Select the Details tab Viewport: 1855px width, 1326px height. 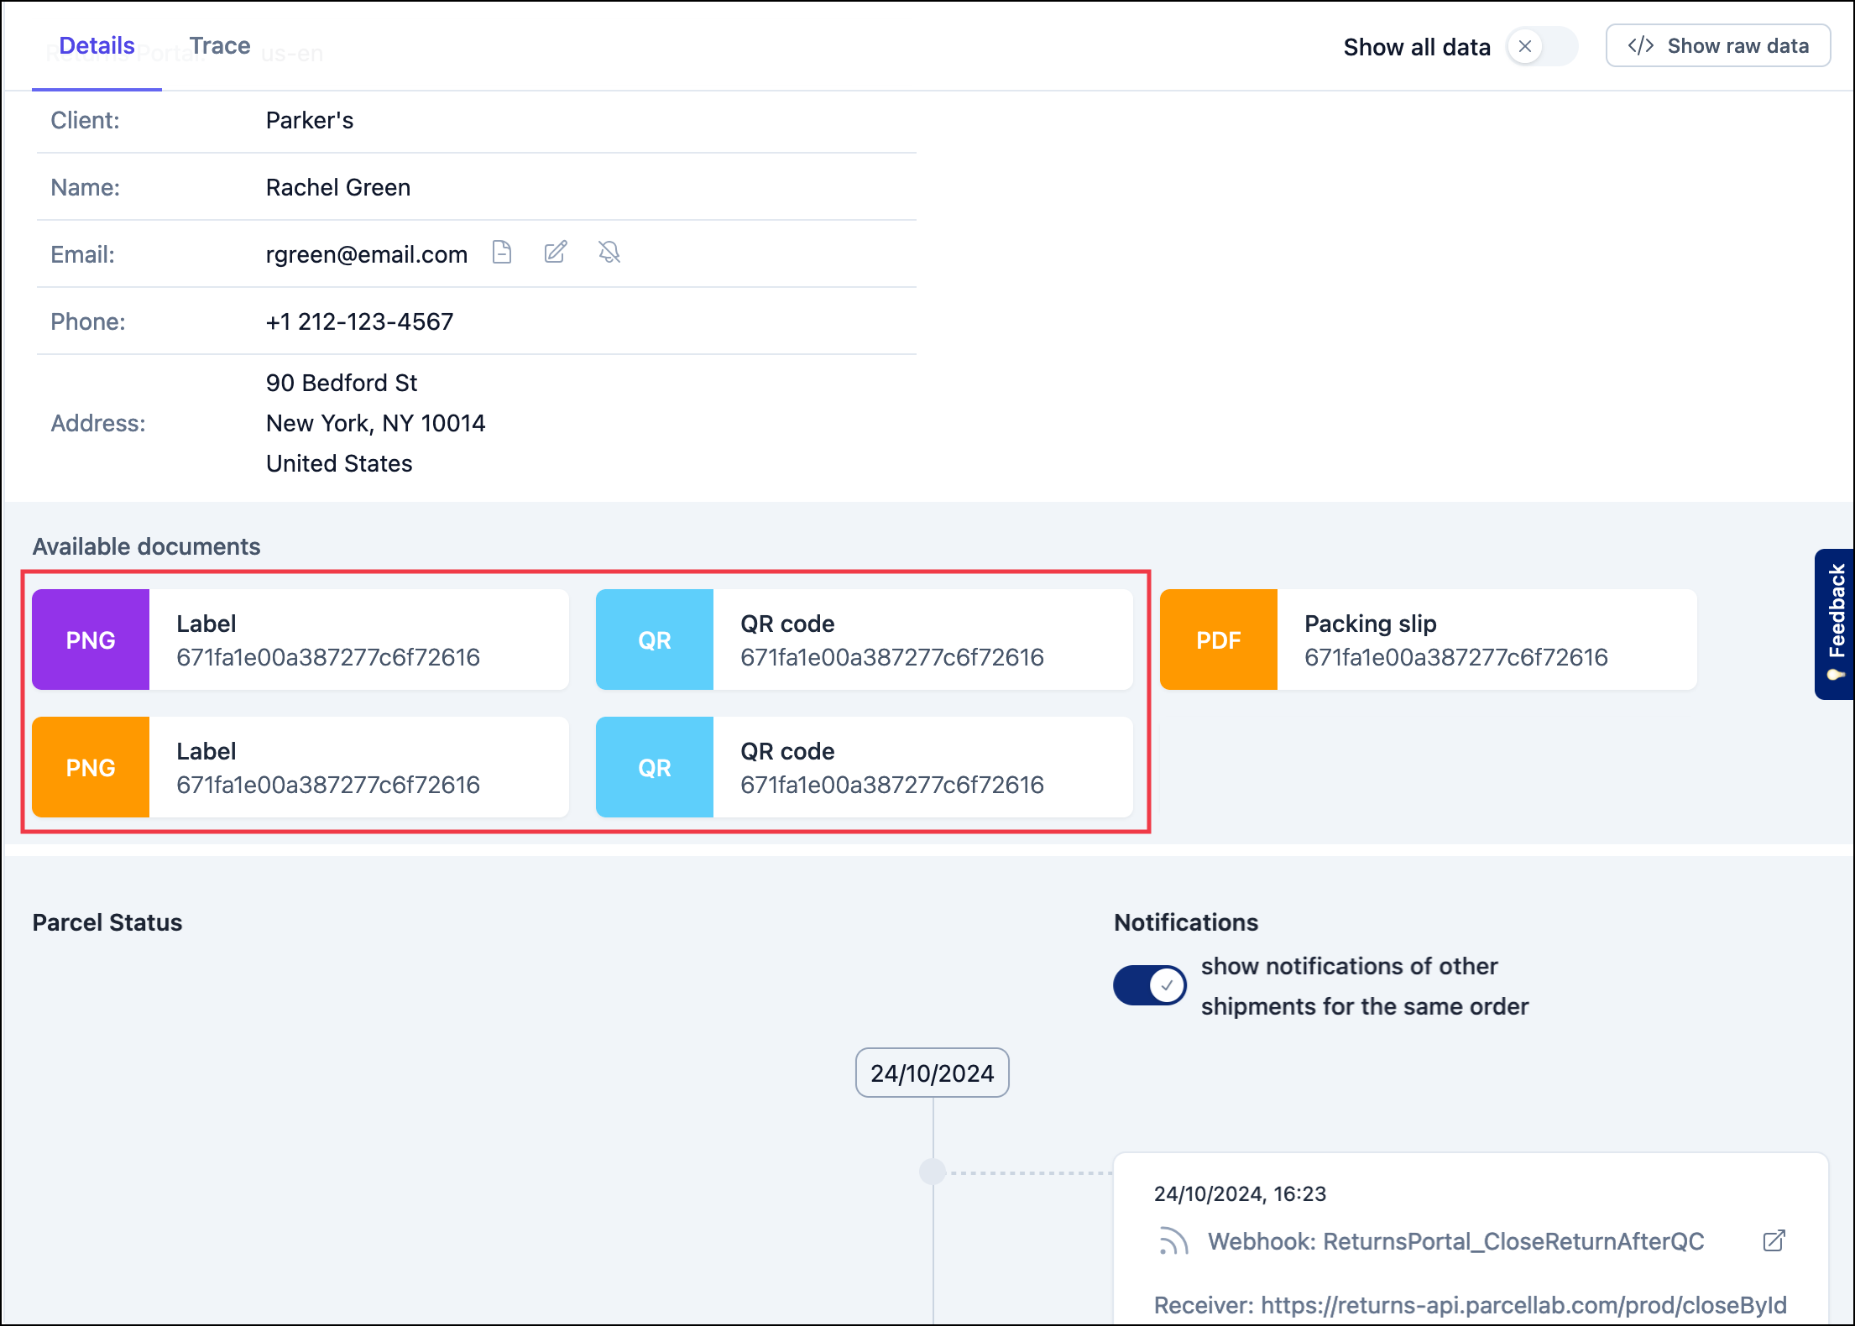coord(96,44)
